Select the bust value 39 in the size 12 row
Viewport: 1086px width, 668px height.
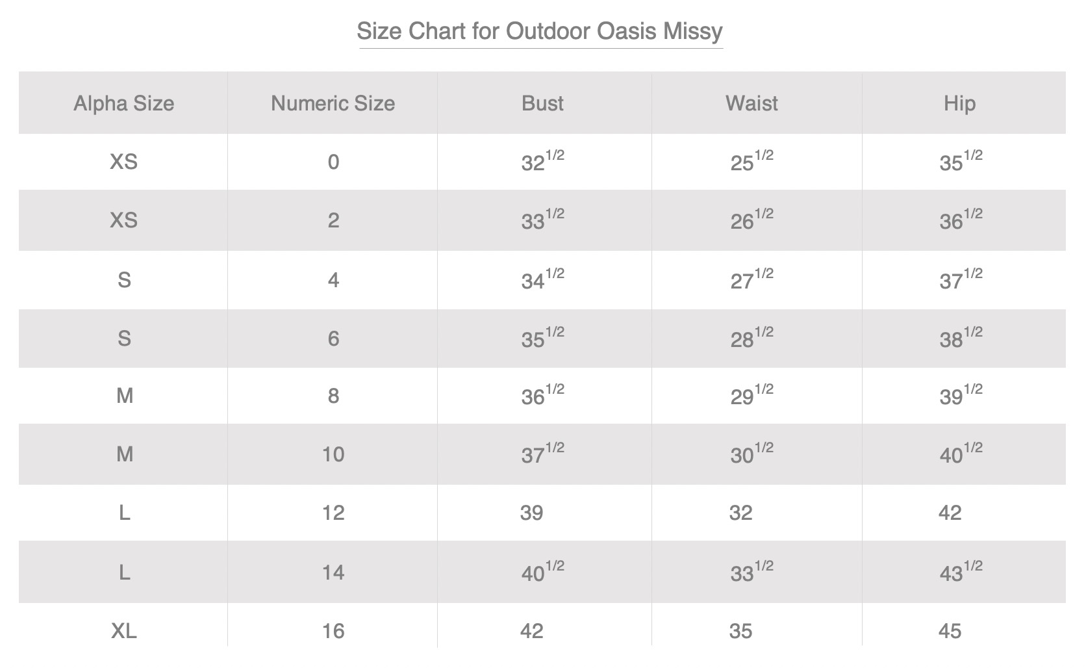(x=531, y=513)
